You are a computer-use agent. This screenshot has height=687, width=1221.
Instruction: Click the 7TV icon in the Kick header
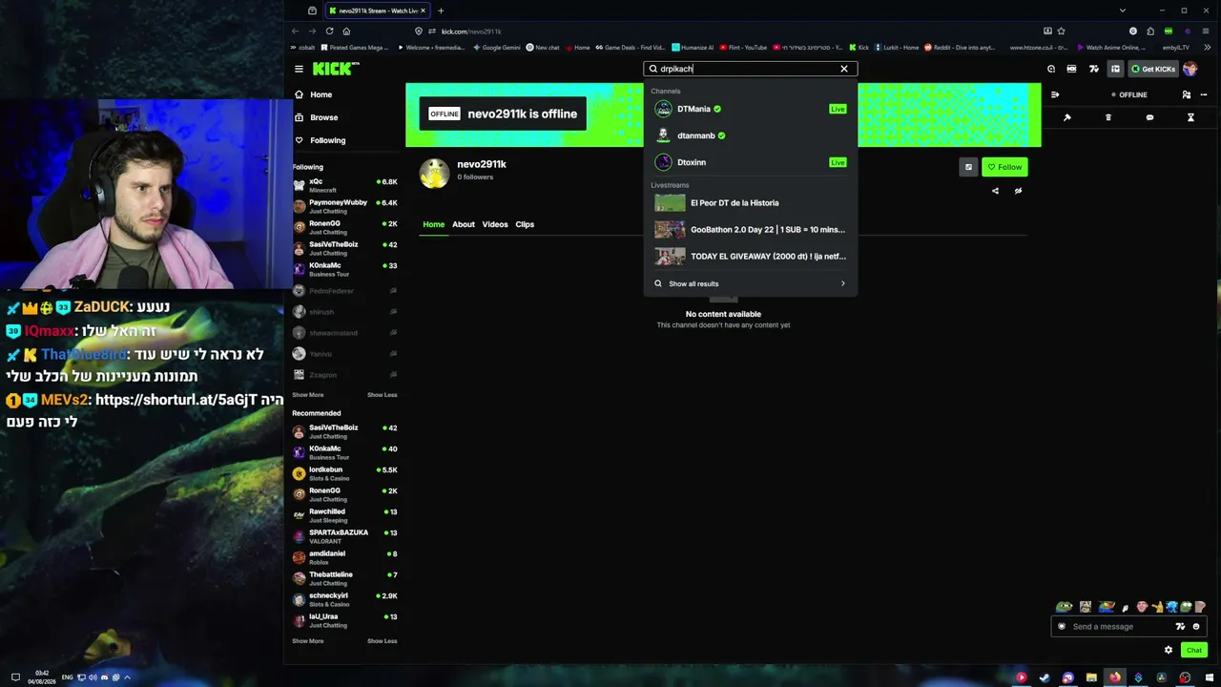tap(1093, 69)
